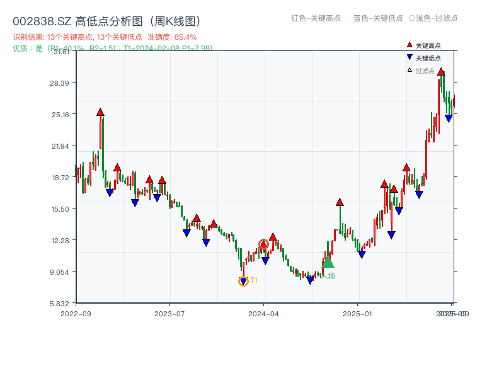Image resolution: width=504 pixels, height=378 pixels.
Task: Click the 关键低点 label in chart legend
Action: (x=428, y=58)
